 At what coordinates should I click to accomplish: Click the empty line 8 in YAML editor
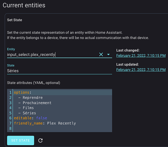pyautogui.click(x=63, y=128)
